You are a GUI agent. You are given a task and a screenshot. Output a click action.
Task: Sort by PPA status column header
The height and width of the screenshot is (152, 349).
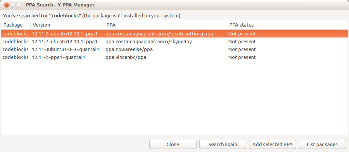pyautogui.click(x=241, y=25)
